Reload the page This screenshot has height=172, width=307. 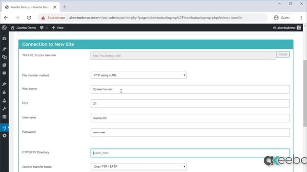point(29,18)
